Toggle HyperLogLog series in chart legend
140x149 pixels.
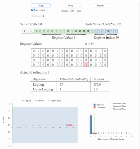tap(55, 101)
